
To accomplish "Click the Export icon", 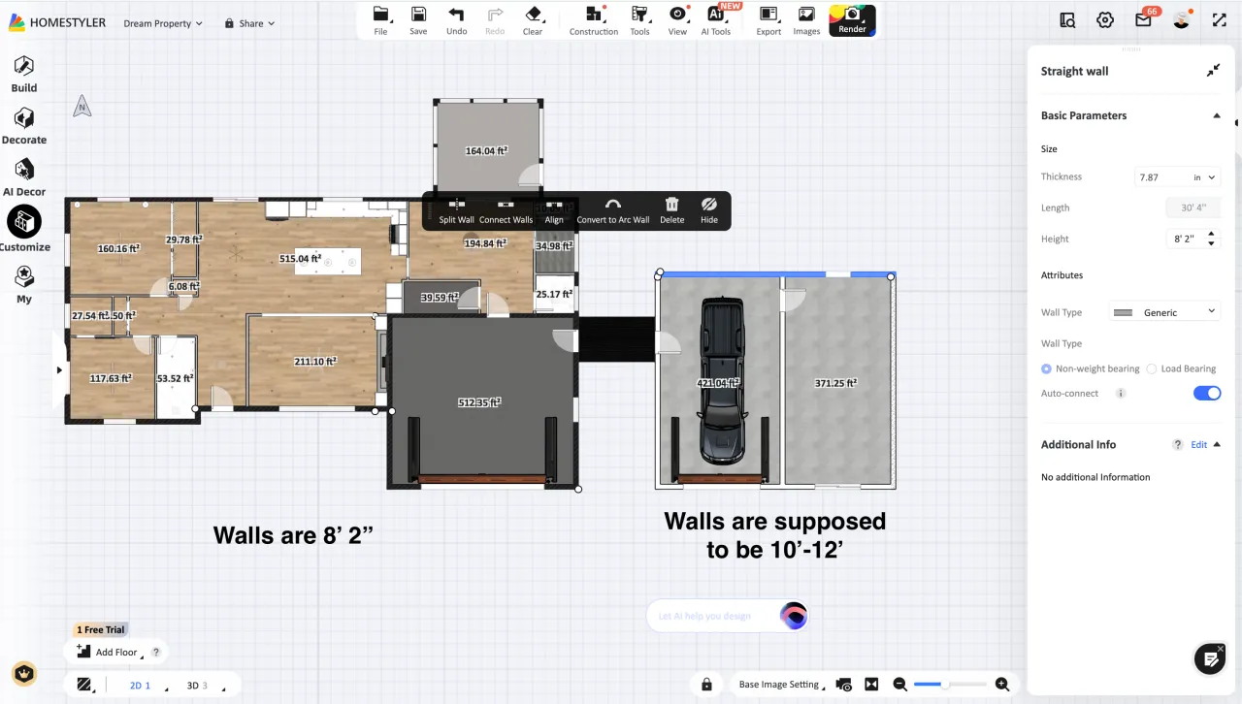I will coord(768,15).
